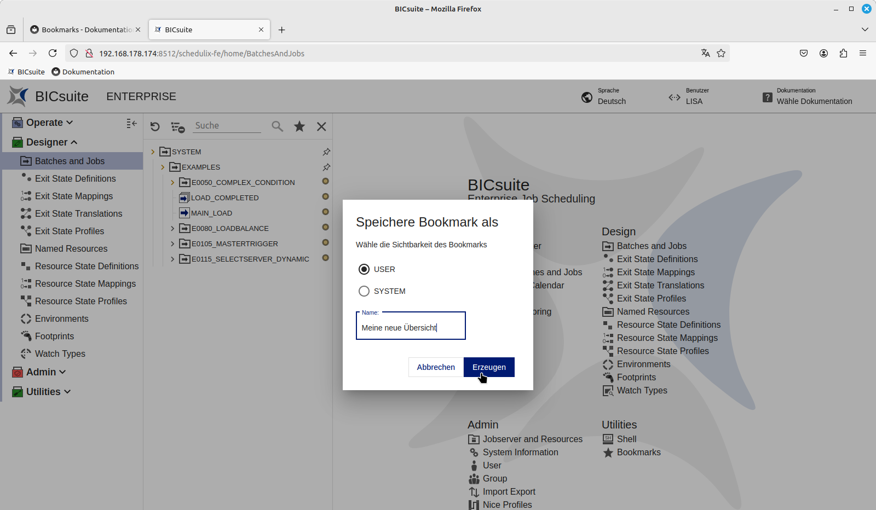Screen dimensions: 876x510
Task: Click the bookmark star icon in toolbar
Action: (x=299, y=126)
